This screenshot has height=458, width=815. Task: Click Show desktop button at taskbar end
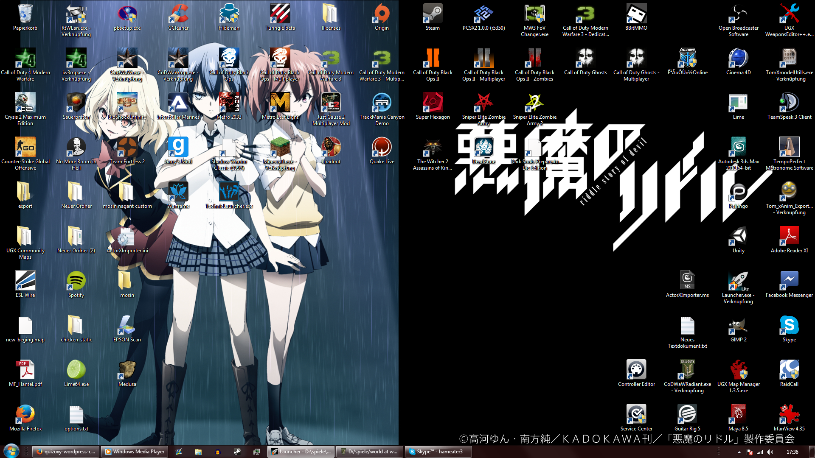(812, 452)
